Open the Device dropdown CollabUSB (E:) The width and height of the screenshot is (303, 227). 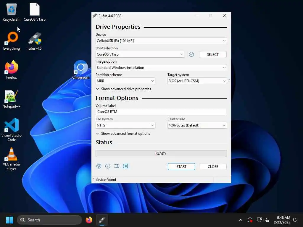click(161, 41)
